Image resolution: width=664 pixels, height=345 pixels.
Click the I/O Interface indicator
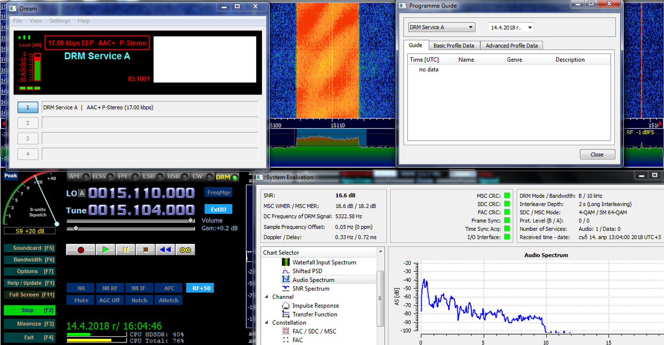coord(507,237)
